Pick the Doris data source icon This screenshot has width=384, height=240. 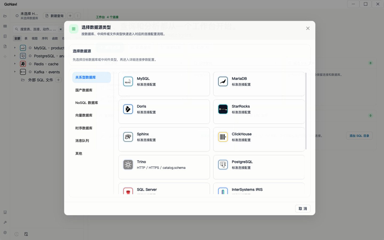click(x=128, y=109)
